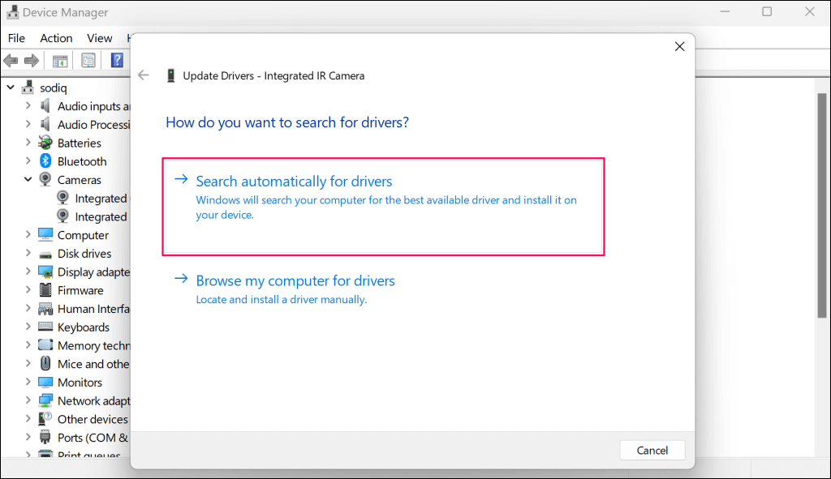
Task: Open the File menu
Action: tap(16, 38)
